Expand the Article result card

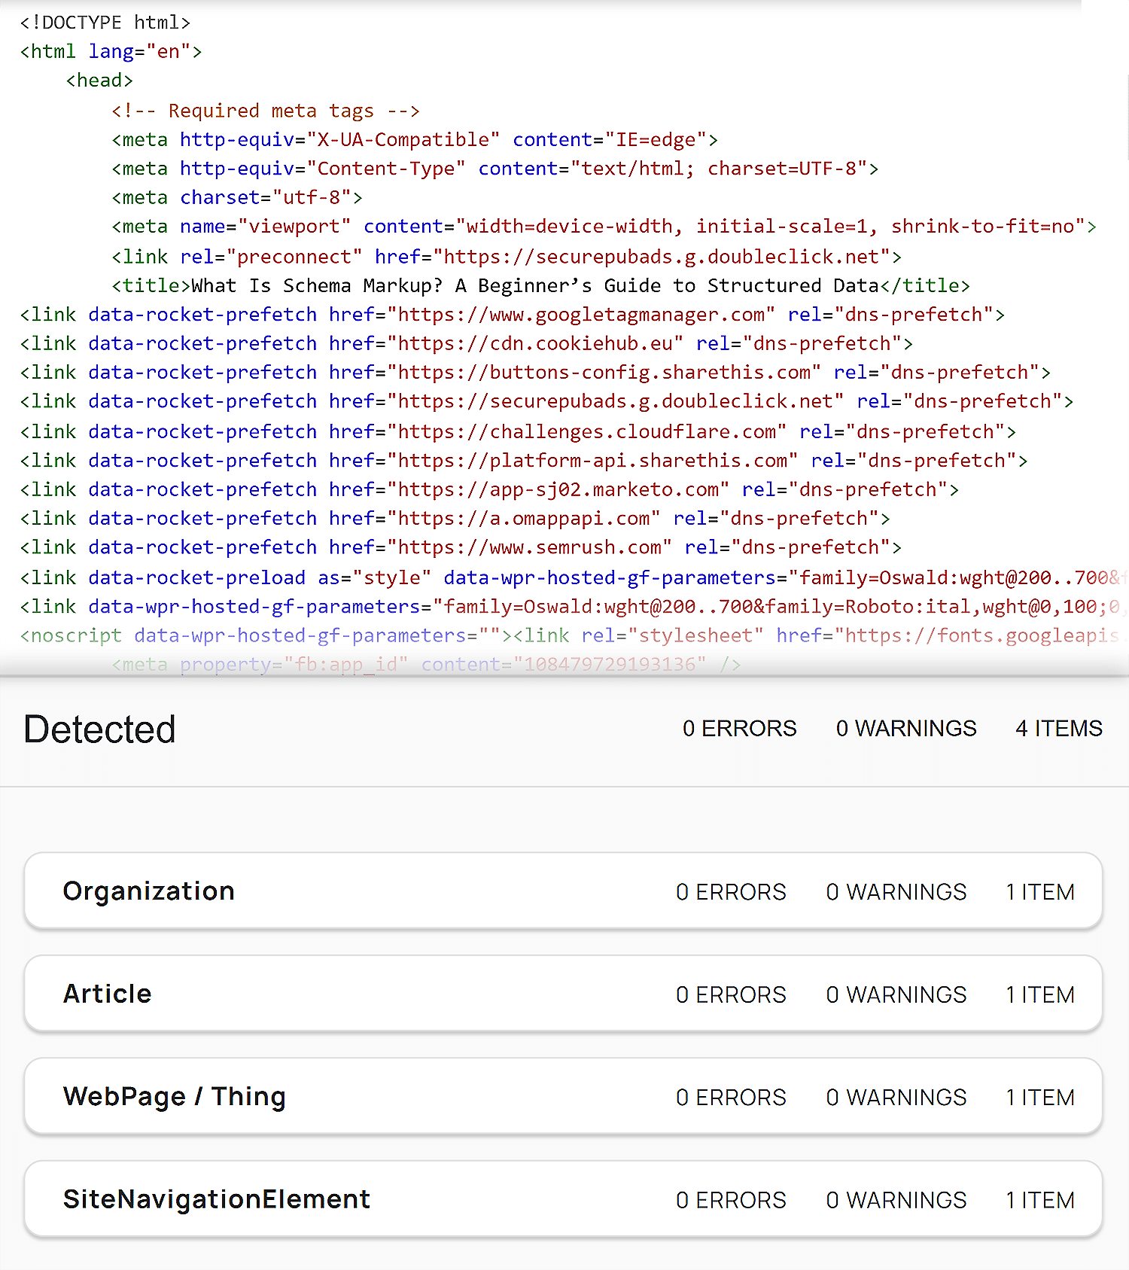[x=563, y=994]
